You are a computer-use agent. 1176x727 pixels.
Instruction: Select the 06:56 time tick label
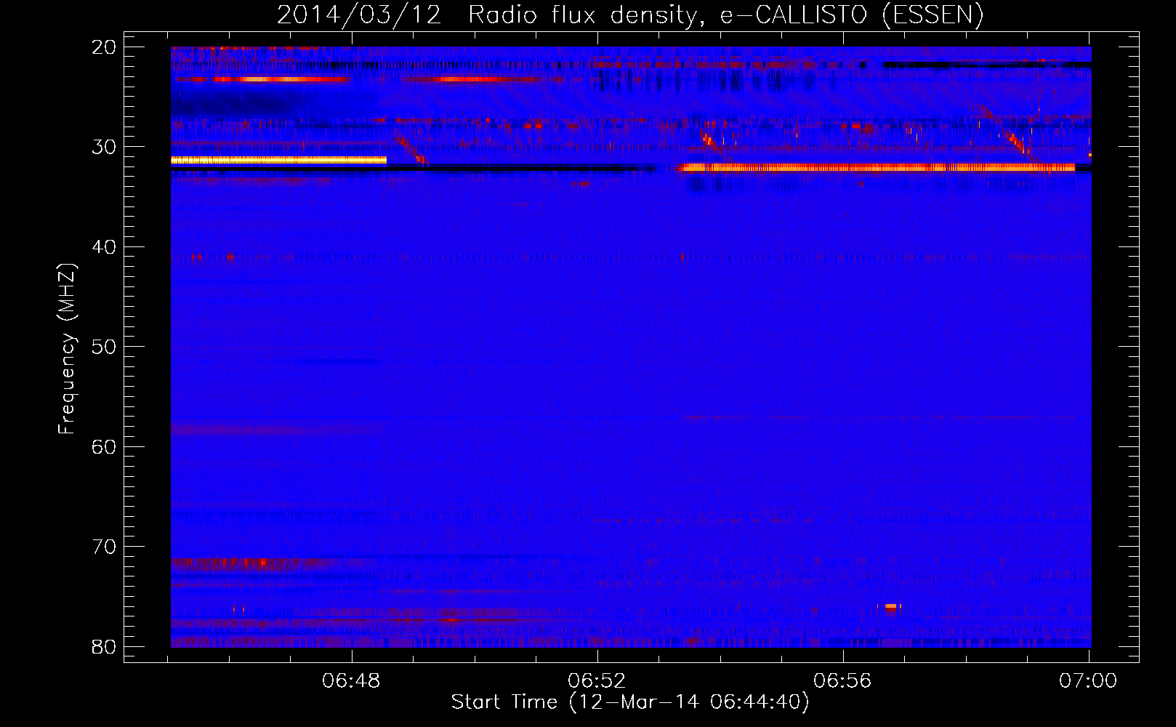point(842,680)
